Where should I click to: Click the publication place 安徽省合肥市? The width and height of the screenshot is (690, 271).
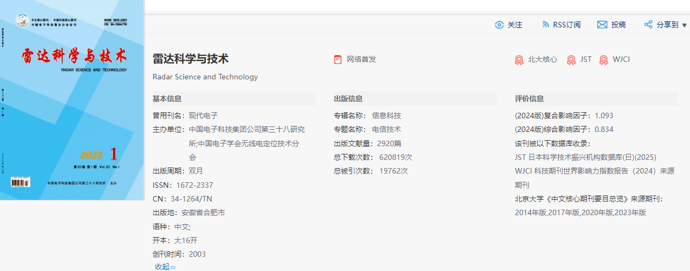203,212
